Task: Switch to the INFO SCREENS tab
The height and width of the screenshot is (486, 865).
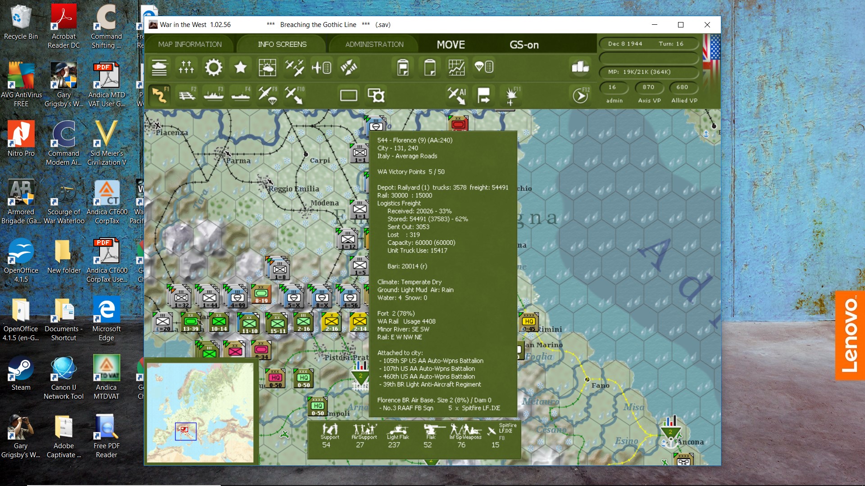Action: coord(282,44)
